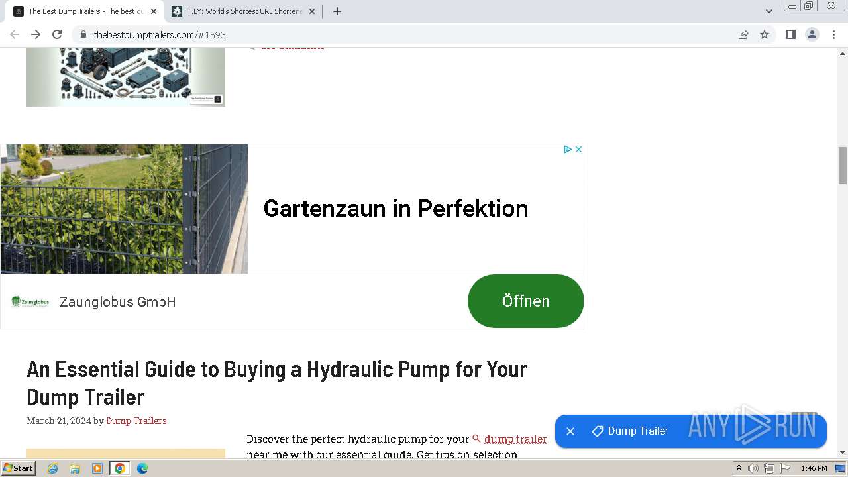
Task: Click the Zaunglobus logo
Action: coord(30,302)
